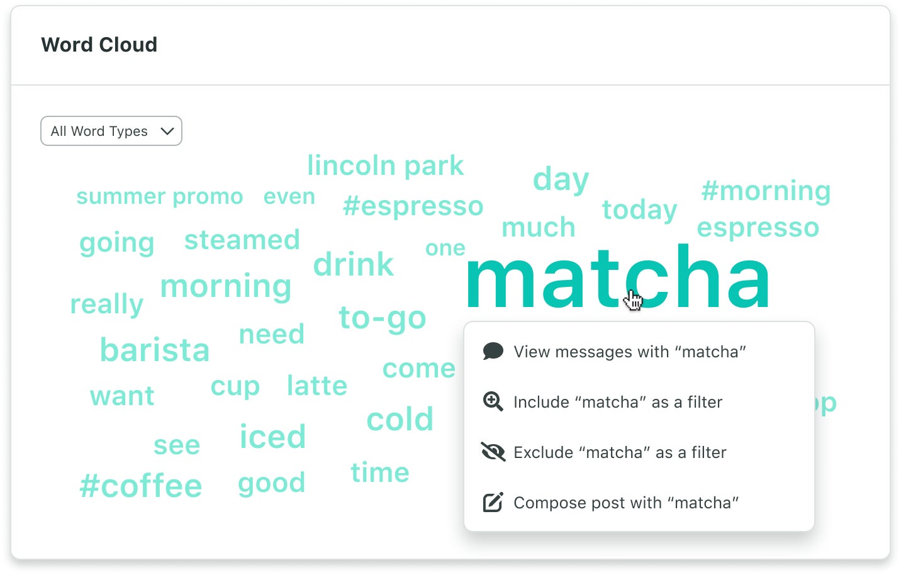
Task: Click the Word Cloud panel title
Action: (99, 45)
